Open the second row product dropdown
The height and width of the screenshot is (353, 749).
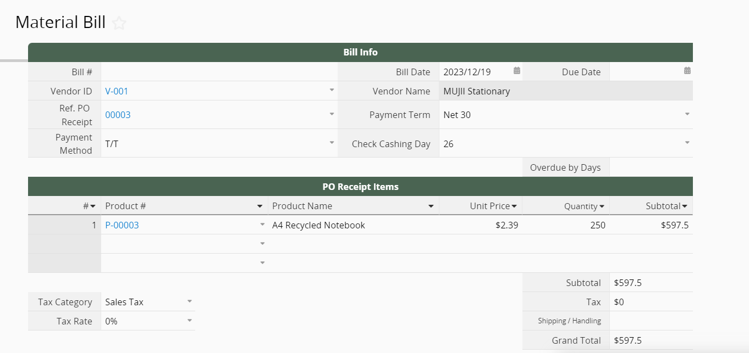[x=262, y=244]
